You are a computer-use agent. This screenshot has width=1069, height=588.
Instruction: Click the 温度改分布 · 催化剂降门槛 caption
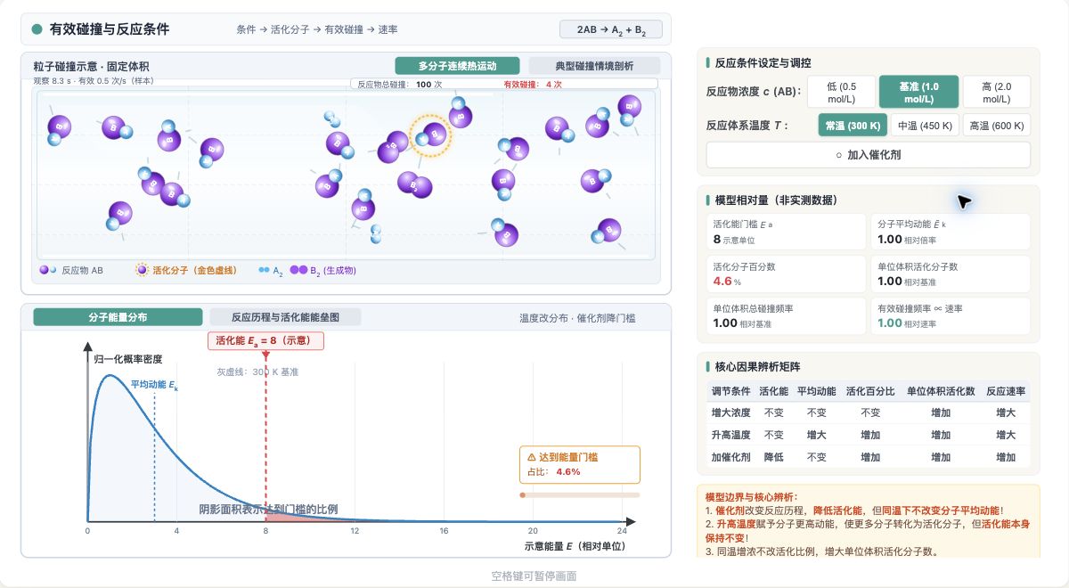coord(577,318)
